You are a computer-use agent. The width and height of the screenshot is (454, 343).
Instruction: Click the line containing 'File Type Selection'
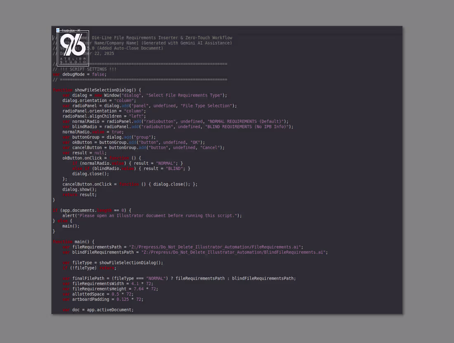pos(149,106)
